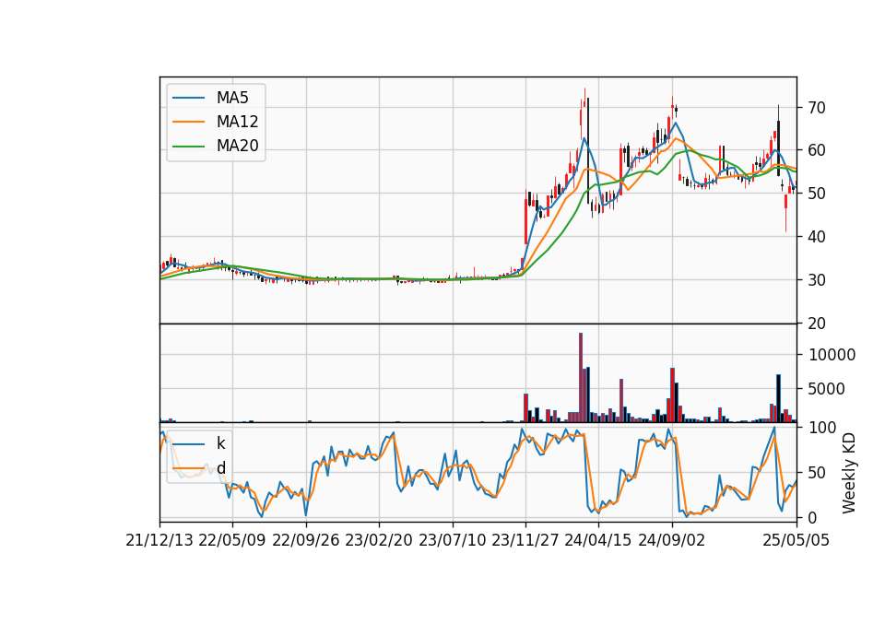Click the 21/12/13 date tick label

(x=159, y=541)
